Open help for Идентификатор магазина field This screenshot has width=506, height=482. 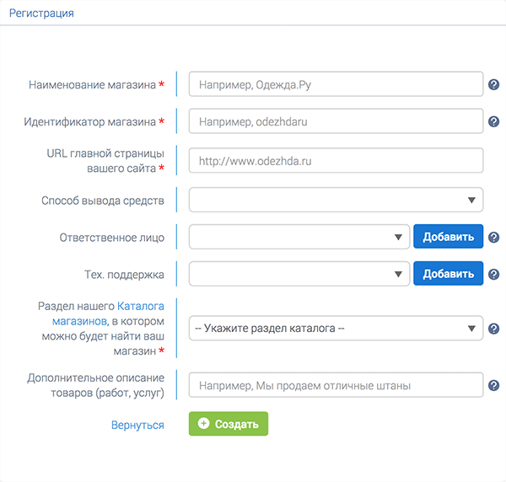pos(493,122)
